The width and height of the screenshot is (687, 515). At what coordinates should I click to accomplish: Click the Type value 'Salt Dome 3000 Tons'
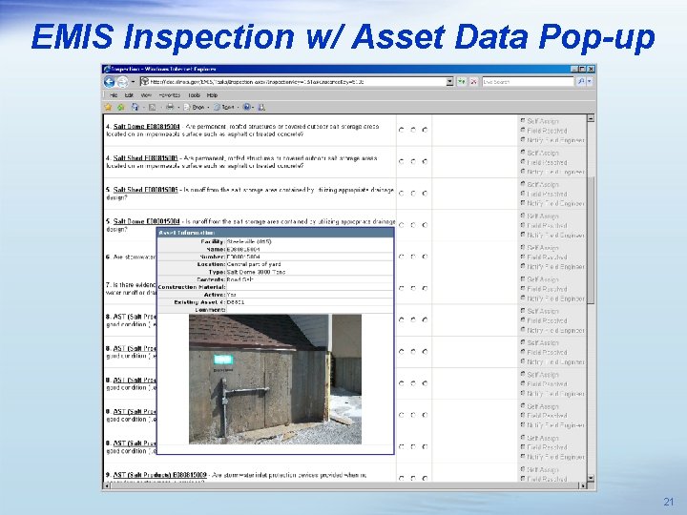pyautogui.click(x=256, y=272)
